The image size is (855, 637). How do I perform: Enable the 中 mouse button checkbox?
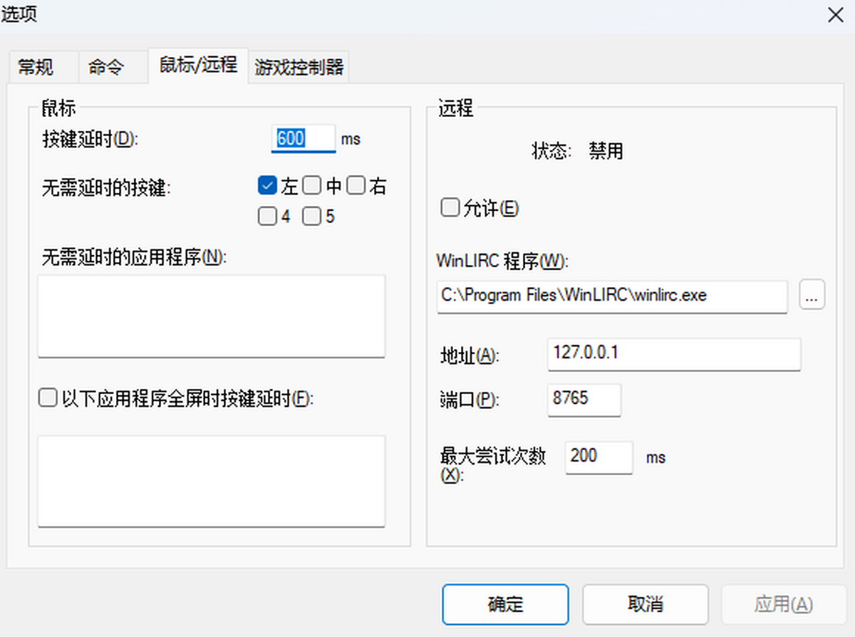(311, 187)
